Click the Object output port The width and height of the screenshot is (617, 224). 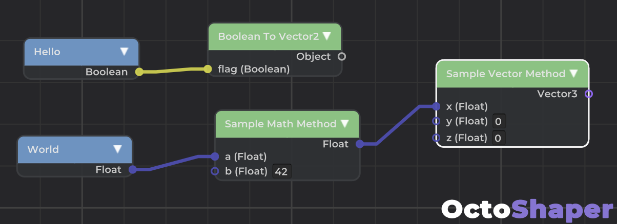tap(342, 57)
